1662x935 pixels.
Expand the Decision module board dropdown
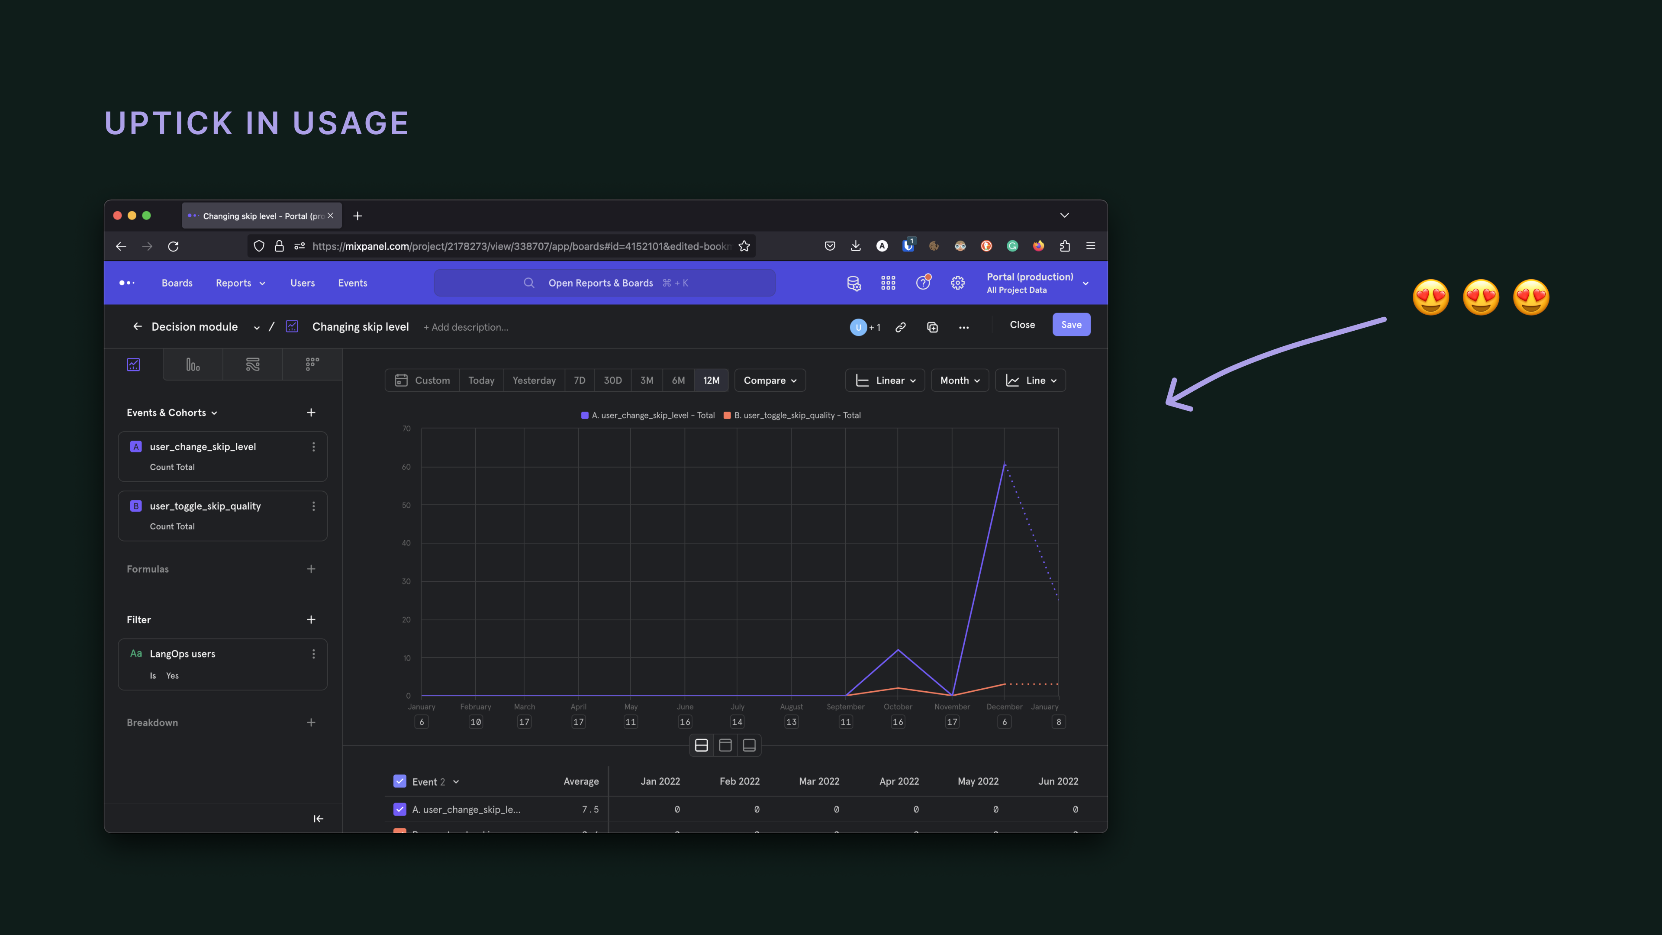tap(257, 328)
